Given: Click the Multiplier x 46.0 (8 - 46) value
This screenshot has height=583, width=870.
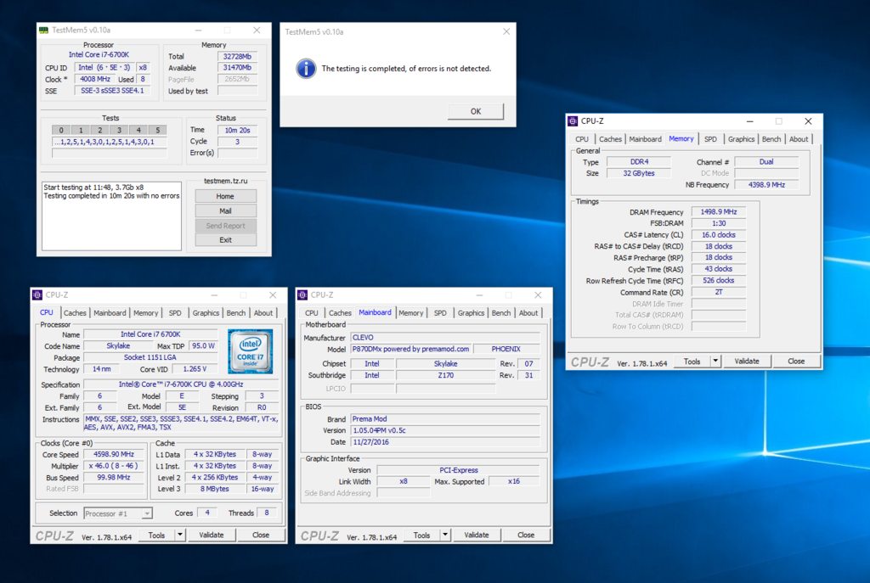Looking at the screenshot, I should 114,466.
